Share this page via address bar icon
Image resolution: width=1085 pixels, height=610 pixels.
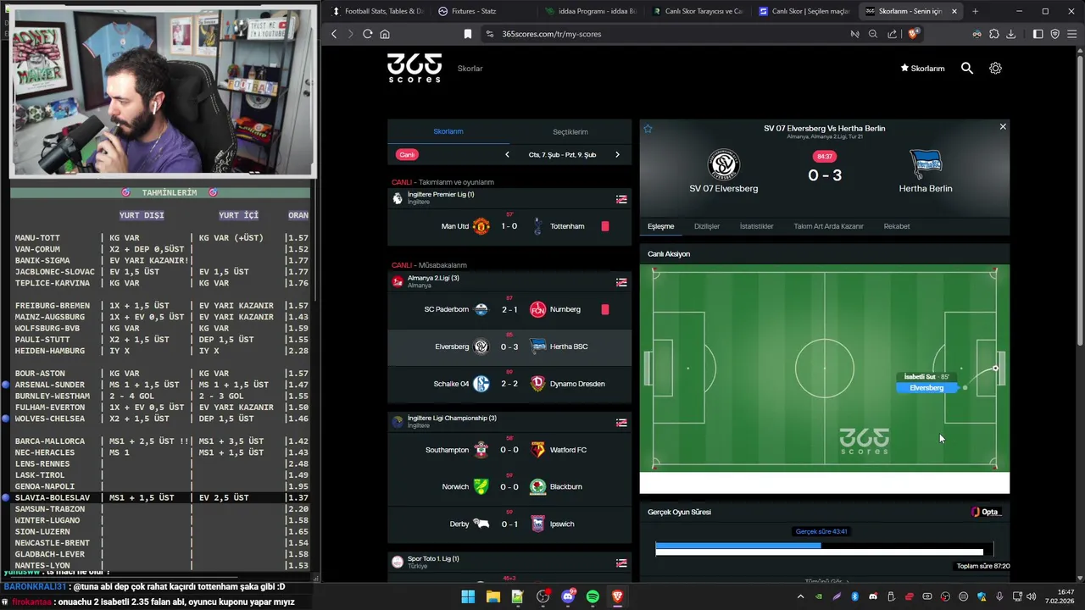(x=892, y=34)
